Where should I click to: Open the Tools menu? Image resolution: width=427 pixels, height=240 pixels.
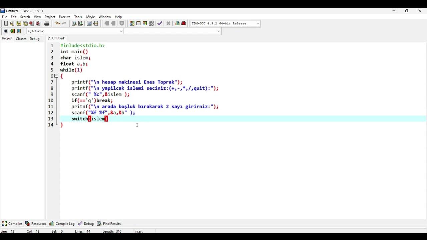pos(78,17)
